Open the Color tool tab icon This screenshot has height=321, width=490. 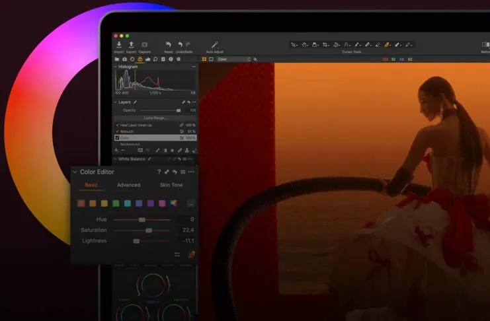[140, 59]
